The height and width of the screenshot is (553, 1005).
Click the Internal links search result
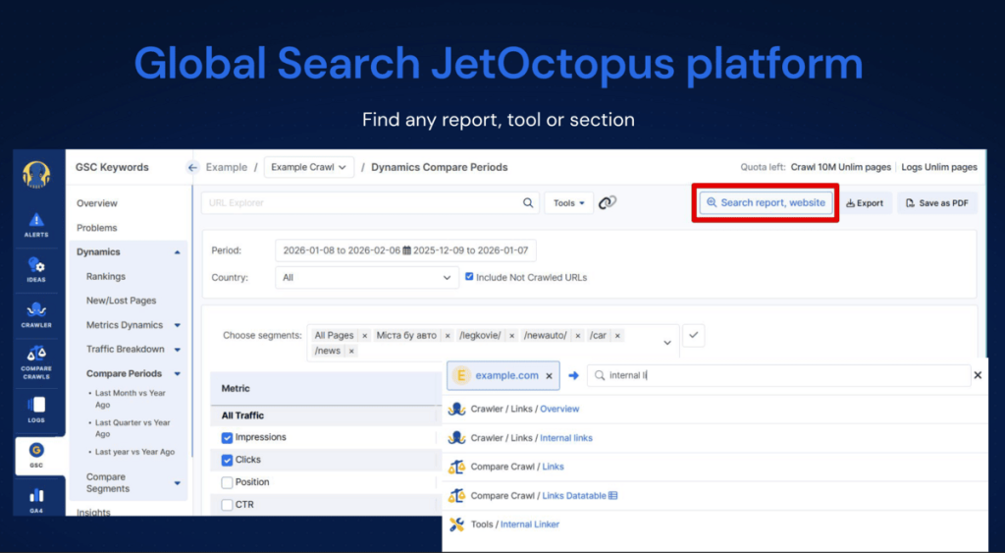566,438
